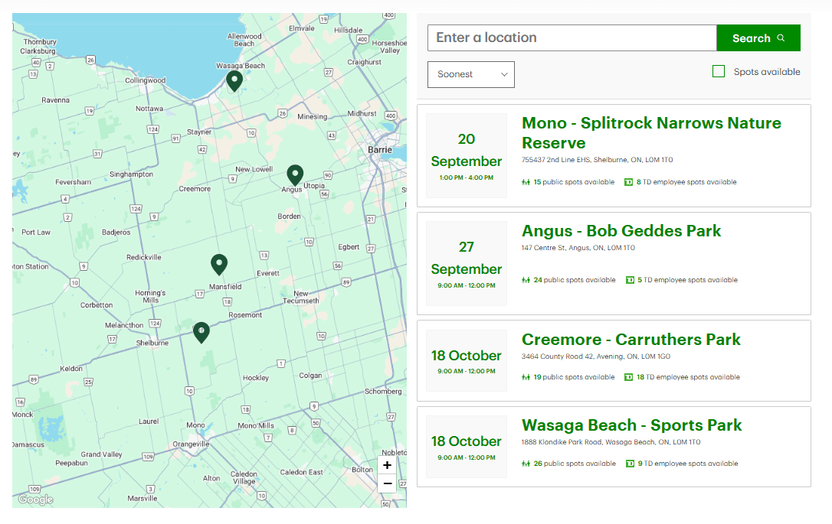Click the map pin at Wasaga Beach

coord(234,80)
